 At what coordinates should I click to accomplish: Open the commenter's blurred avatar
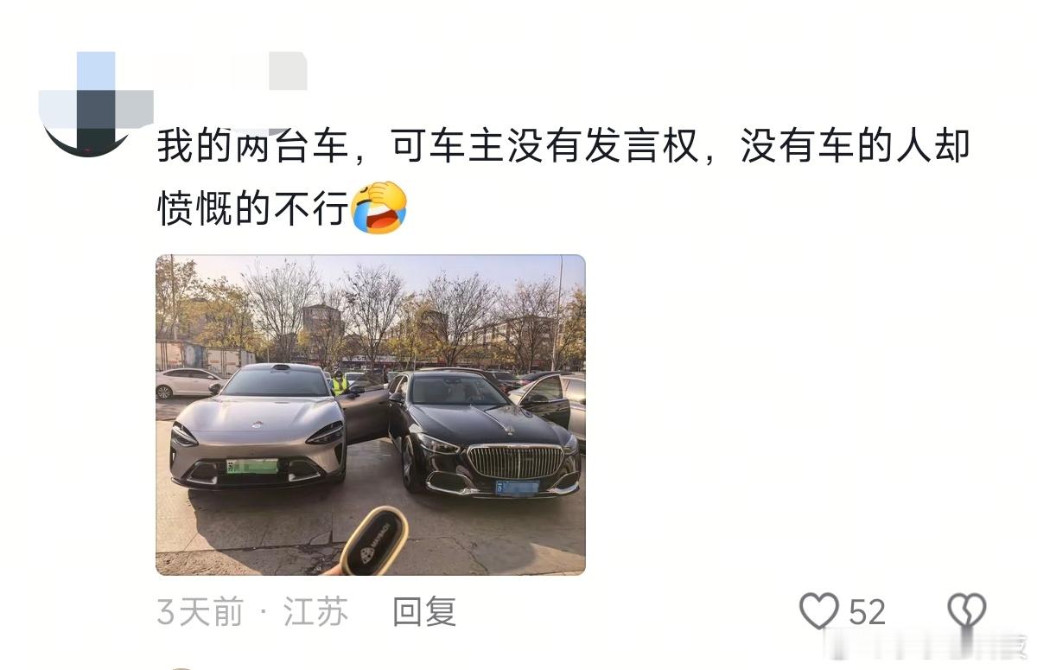[x=95, y=104]
